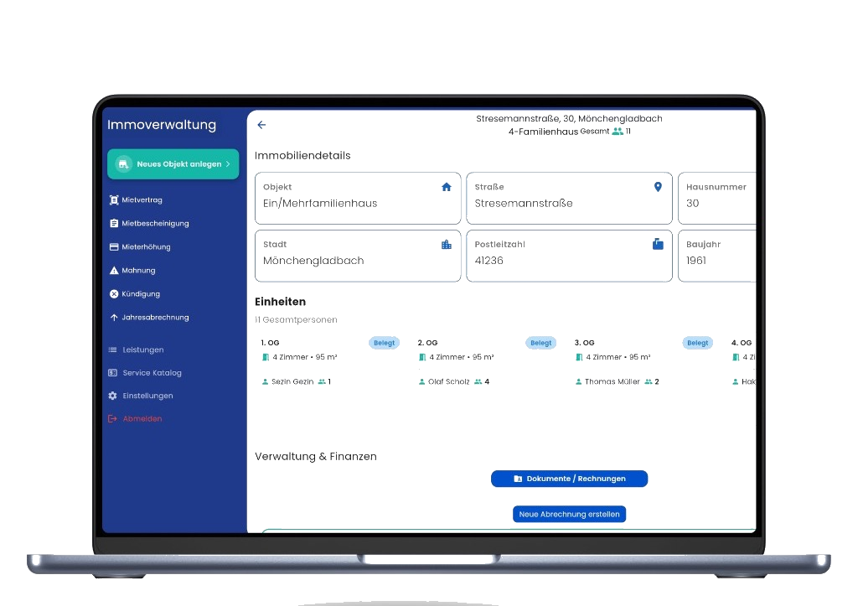Screen dimensions: 858x606
Task: Click the folder icon in Dokumente / Rechnungen
Action: click(x=518, y=479)
